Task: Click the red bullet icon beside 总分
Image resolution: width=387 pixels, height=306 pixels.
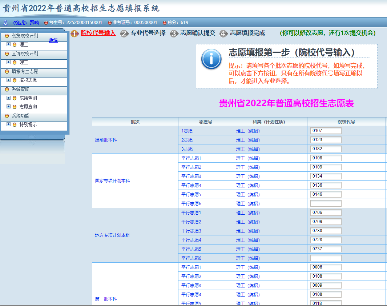Action: point(165,23)
